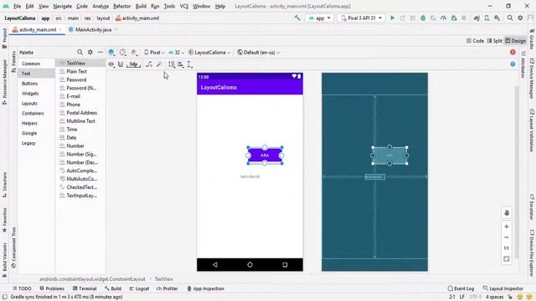The height and width of the screenshot is (301, 536).
Task: Open the VCS menu
Action: [x=184, y=6]
